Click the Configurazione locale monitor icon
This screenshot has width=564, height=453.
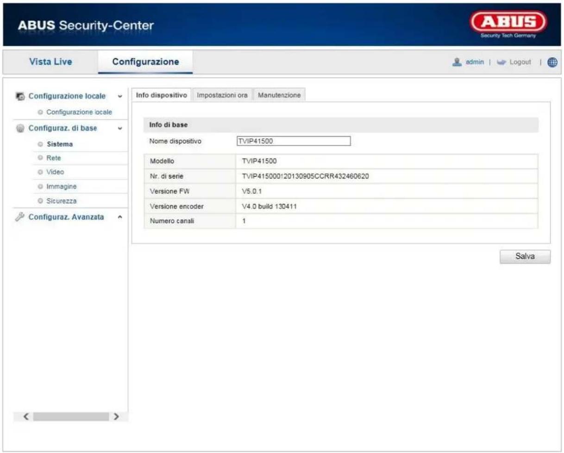[20, 97]
